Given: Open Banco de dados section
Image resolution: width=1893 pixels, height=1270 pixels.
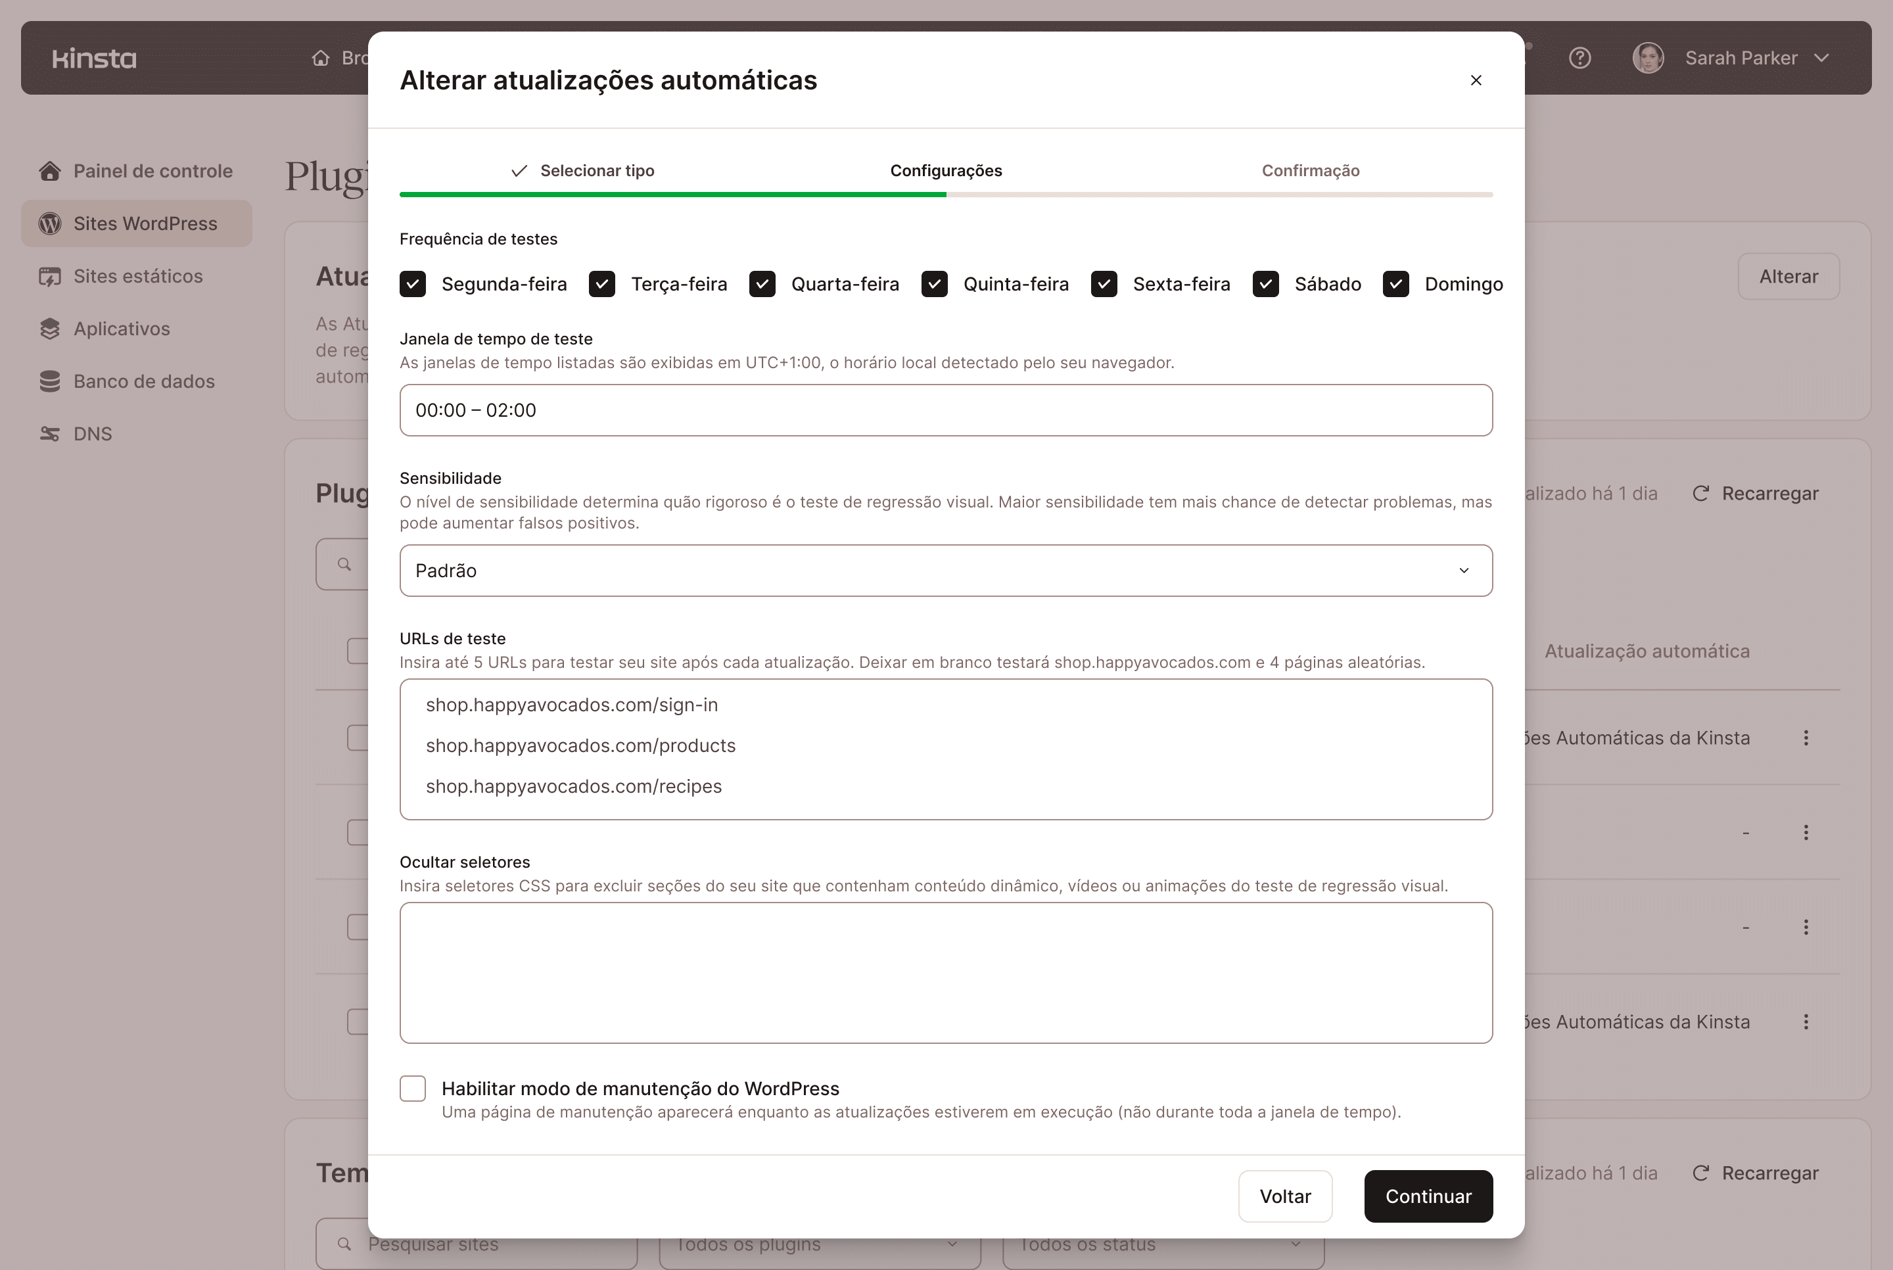Looking at the screenshot, I should pyautogui.click(x=144, y=381).
